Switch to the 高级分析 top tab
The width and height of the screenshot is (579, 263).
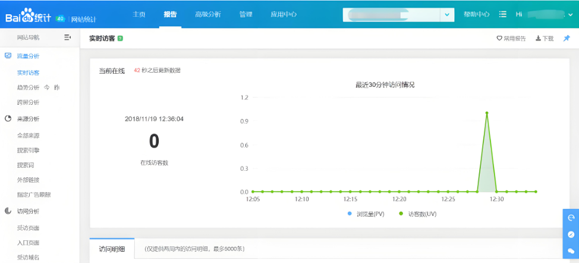(207, 14)
